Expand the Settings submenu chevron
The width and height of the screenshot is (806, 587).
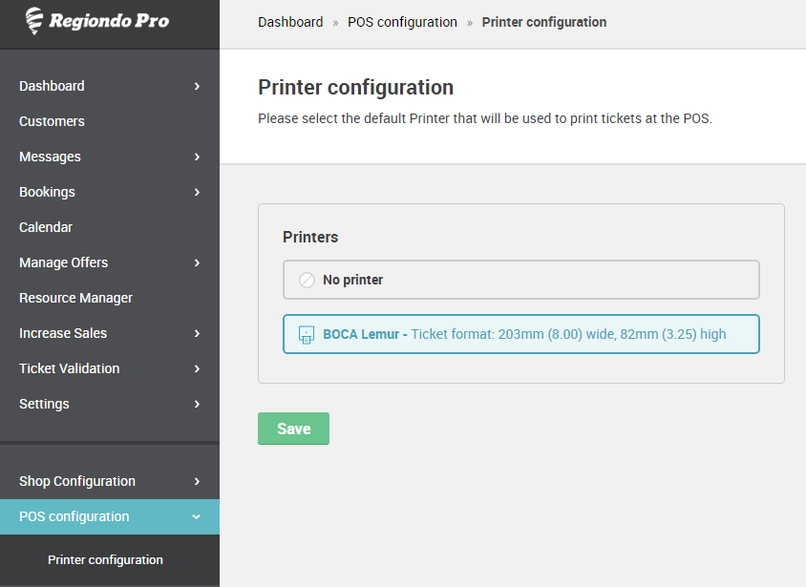[197, 404]
